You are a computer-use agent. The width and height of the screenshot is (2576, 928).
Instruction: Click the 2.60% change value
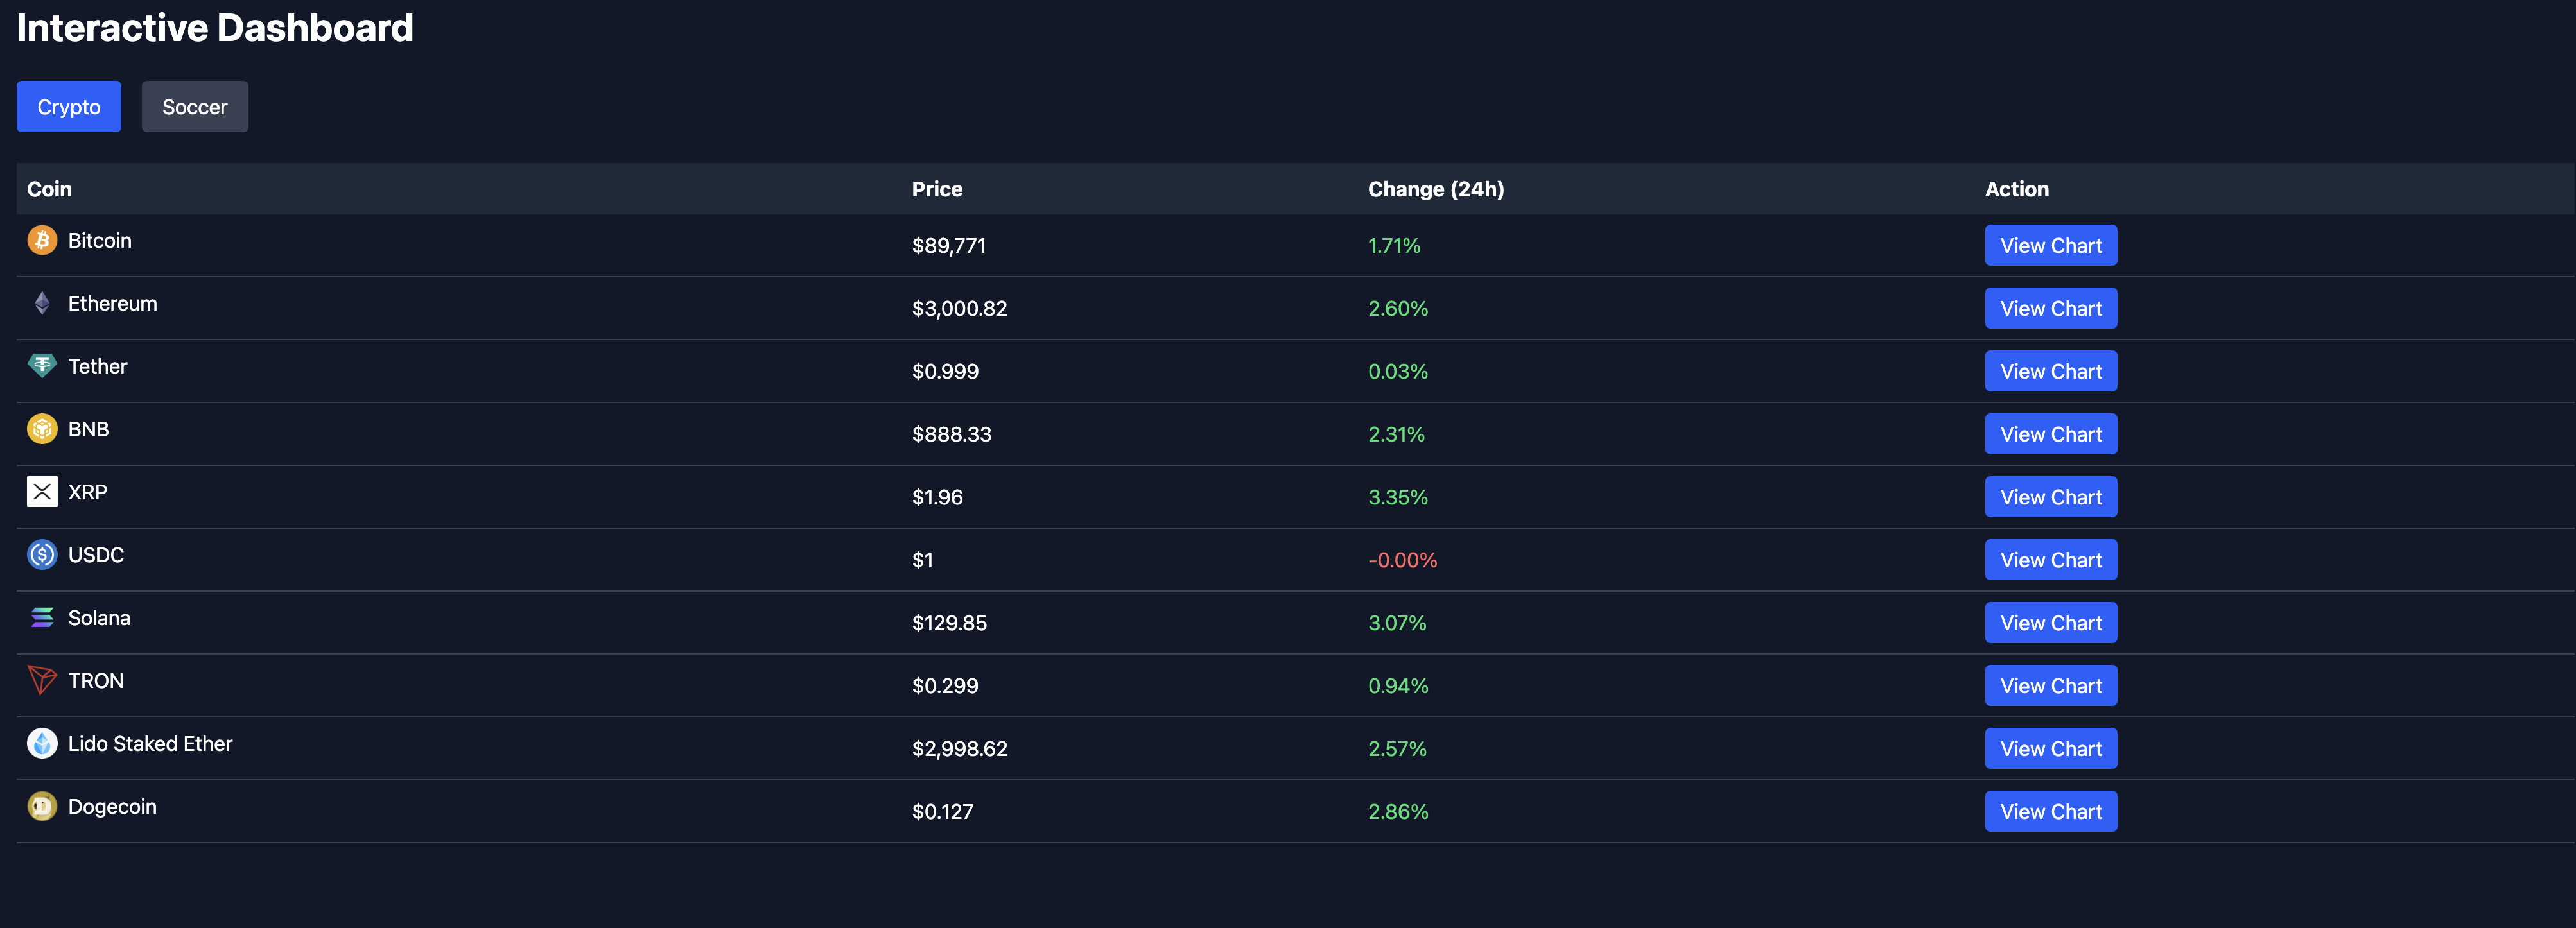pos(1398,309)
